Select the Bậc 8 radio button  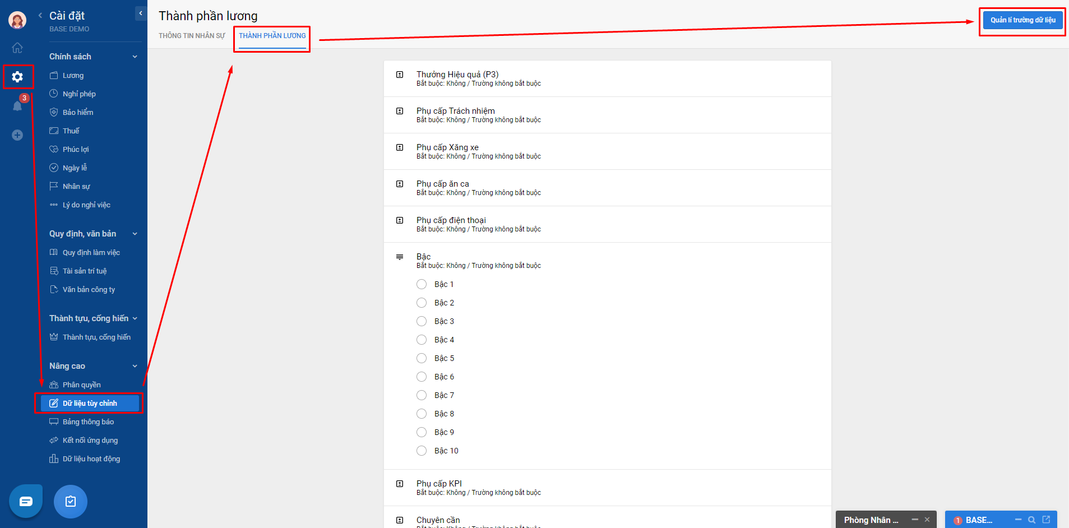pos(422,414)
